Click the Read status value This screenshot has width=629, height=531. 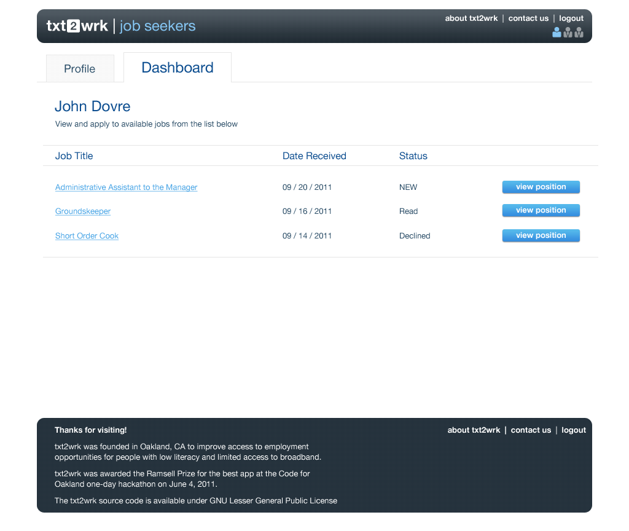[x=408, y=211]
